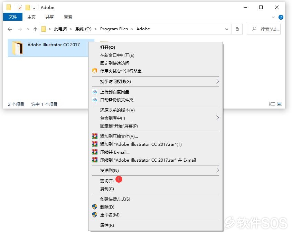Screen dimensions: 292x233
Task: Choose 属性(R) from context menu
Action: [x=107, y=225]
